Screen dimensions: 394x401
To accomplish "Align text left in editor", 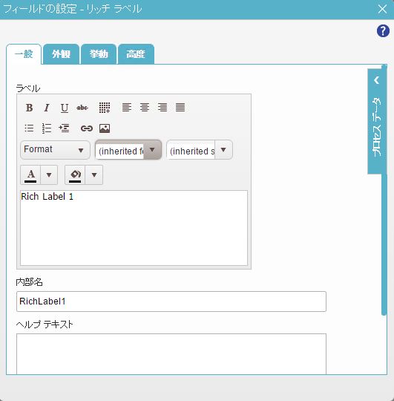I will tap(127, 108).
